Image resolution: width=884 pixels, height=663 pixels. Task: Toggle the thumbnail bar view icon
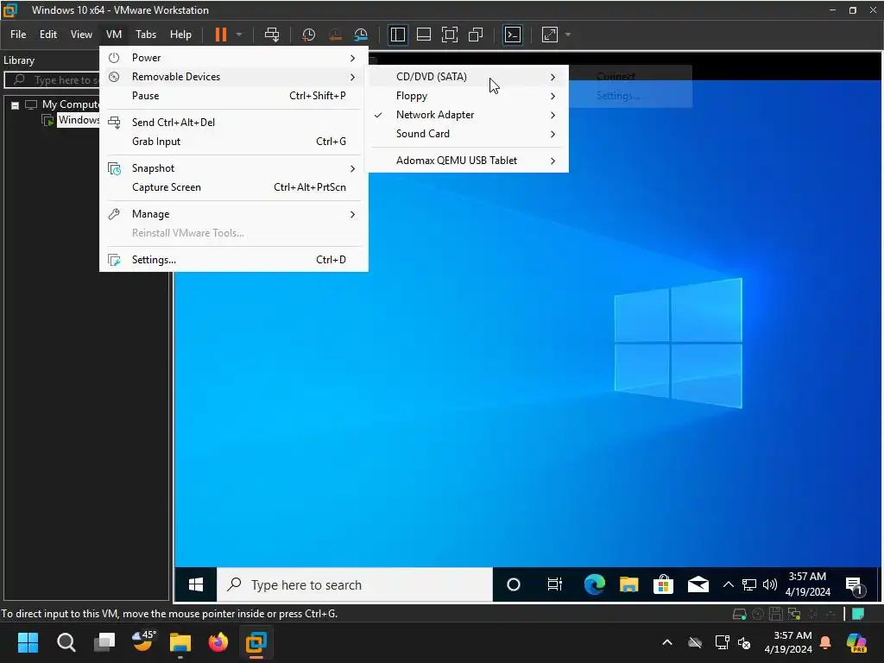point(423,35)
